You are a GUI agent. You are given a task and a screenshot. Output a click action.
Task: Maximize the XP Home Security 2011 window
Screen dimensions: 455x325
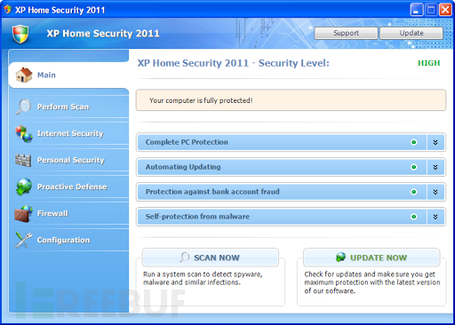coord(431,10)
